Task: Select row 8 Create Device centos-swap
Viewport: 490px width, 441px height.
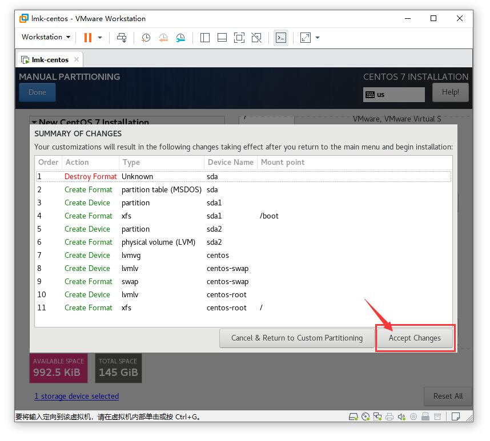Action: (243, 268)
